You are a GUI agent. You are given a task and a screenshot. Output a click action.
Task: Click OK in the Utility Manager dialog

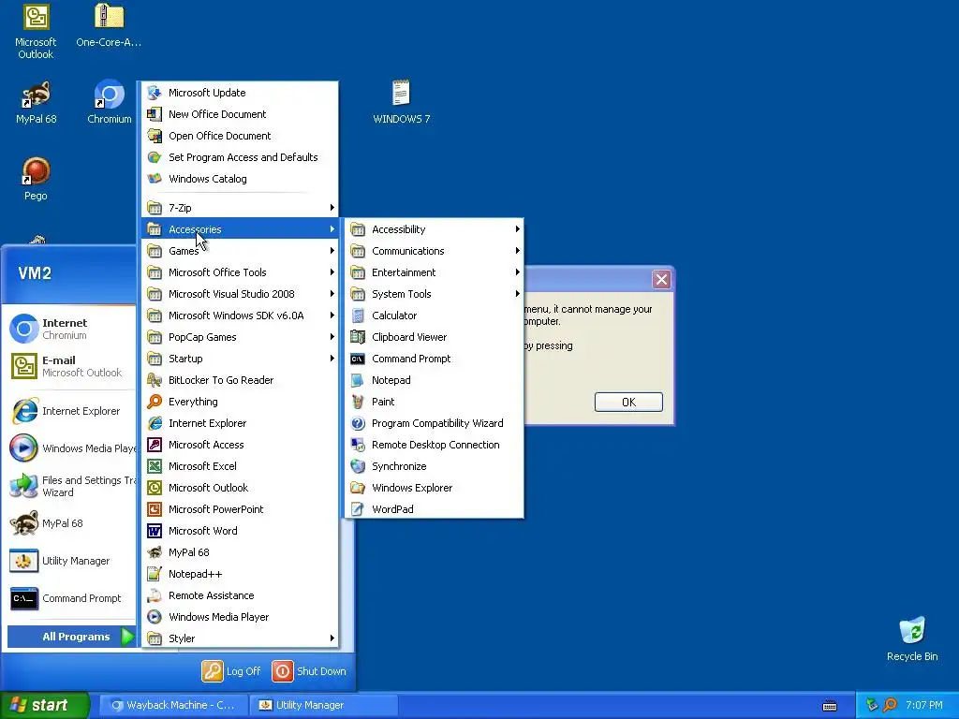tap(628, 402)
